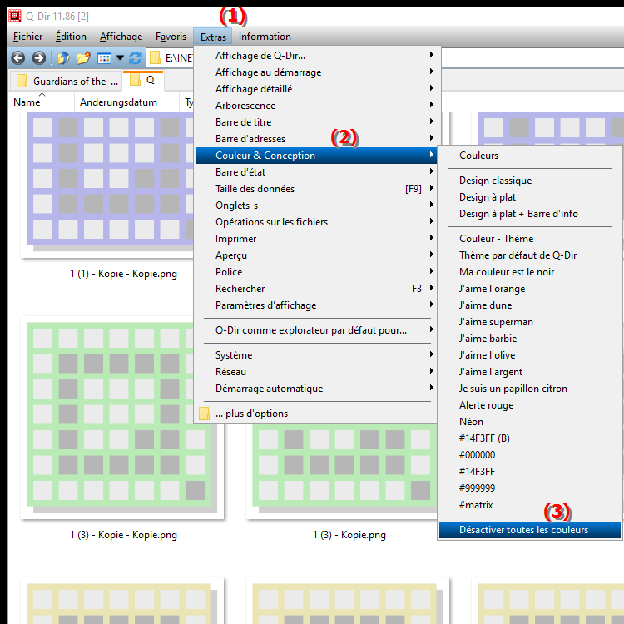Expand Barre d'état submenu
The height and width of the screenshot is (624, 624).
(317, 172)
